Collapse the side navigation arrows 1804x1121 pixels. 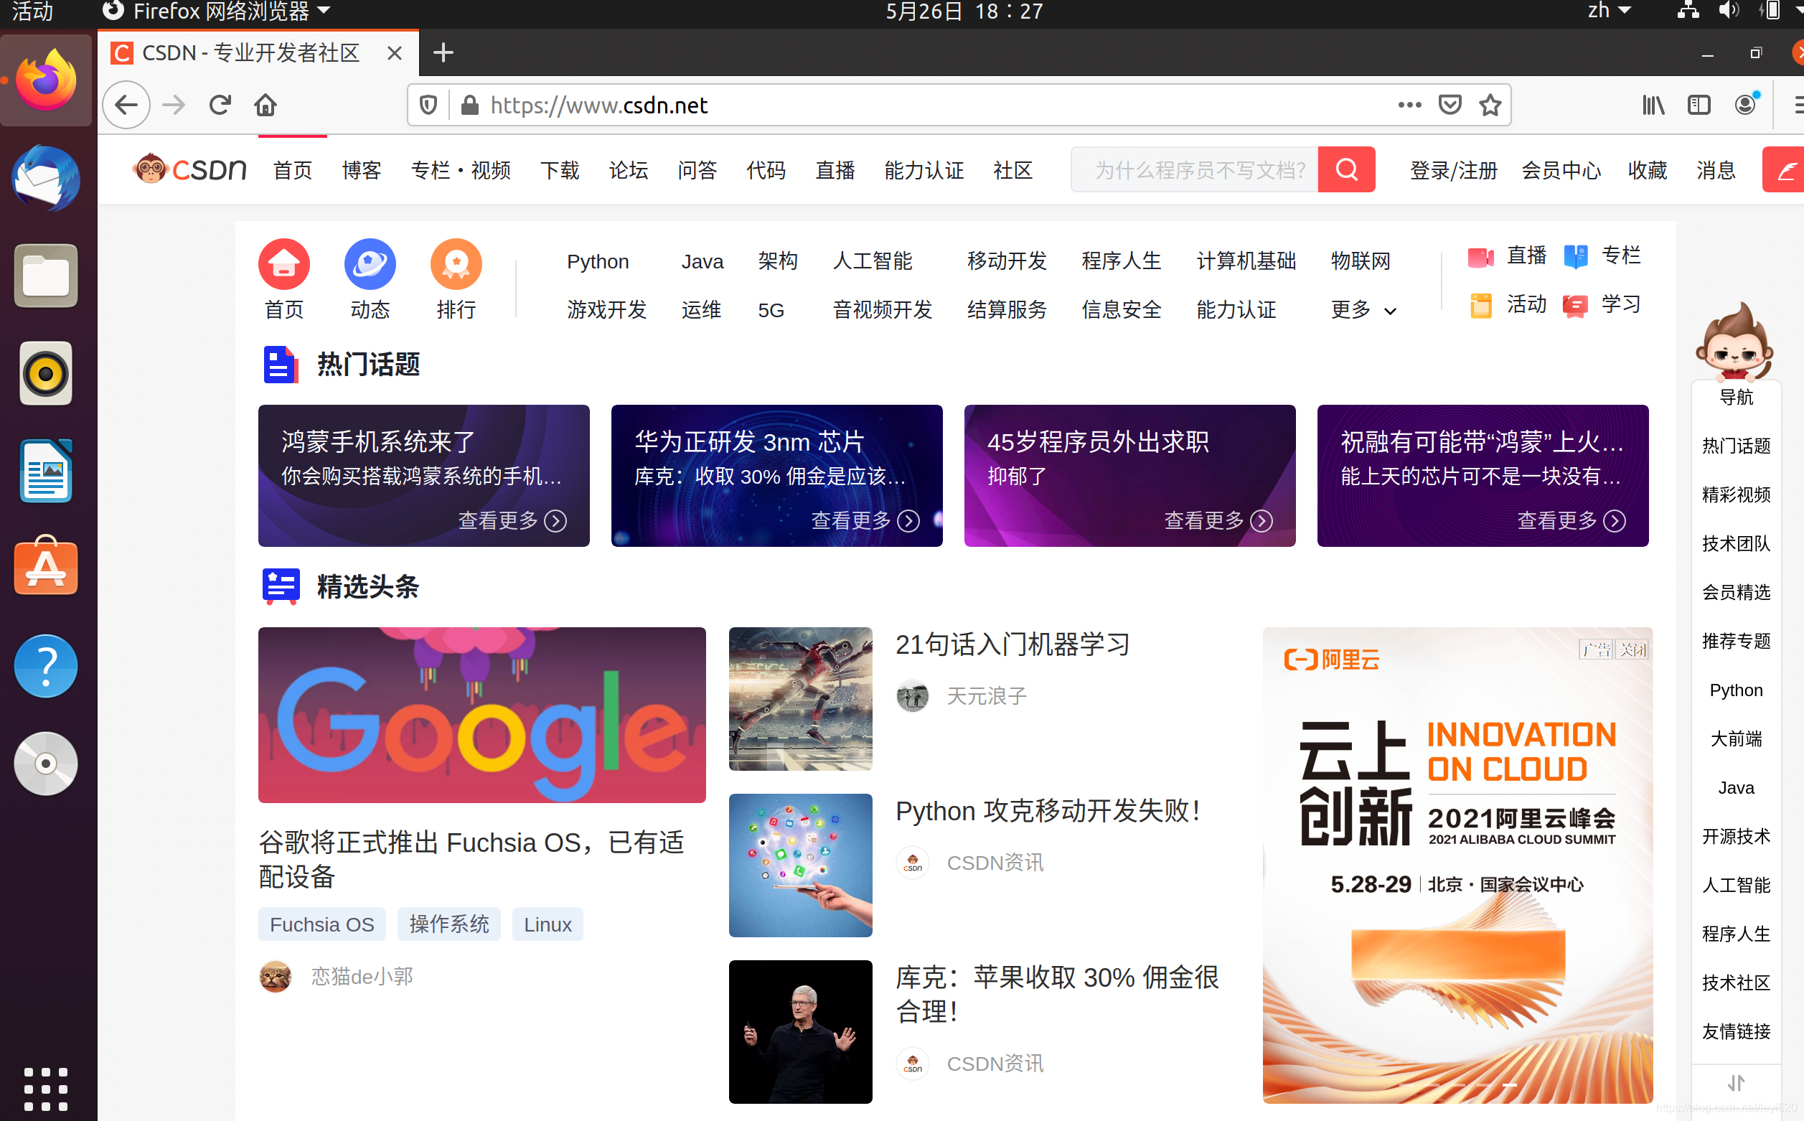pyautogui.click(x=1736, y=1083)
